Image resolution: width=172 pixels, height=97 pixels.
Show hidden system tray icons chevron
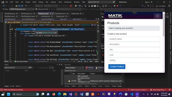point(144,94)
